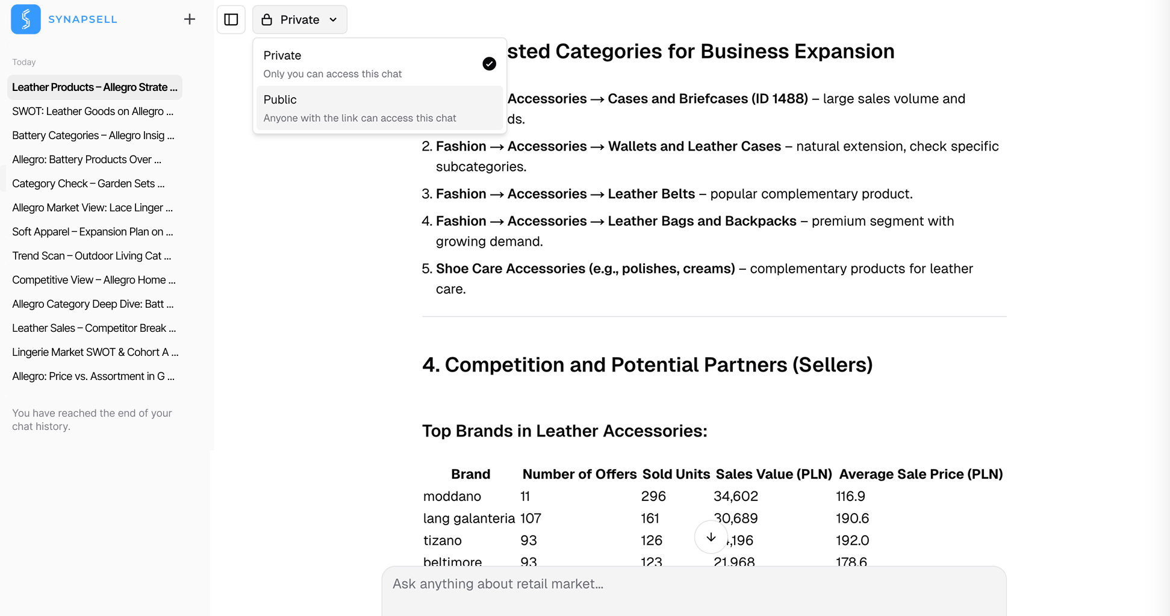Open Trend Scan – Outdoor Living chat
1170x616 pixels.
pyautogui.click(x=92, y=256)
